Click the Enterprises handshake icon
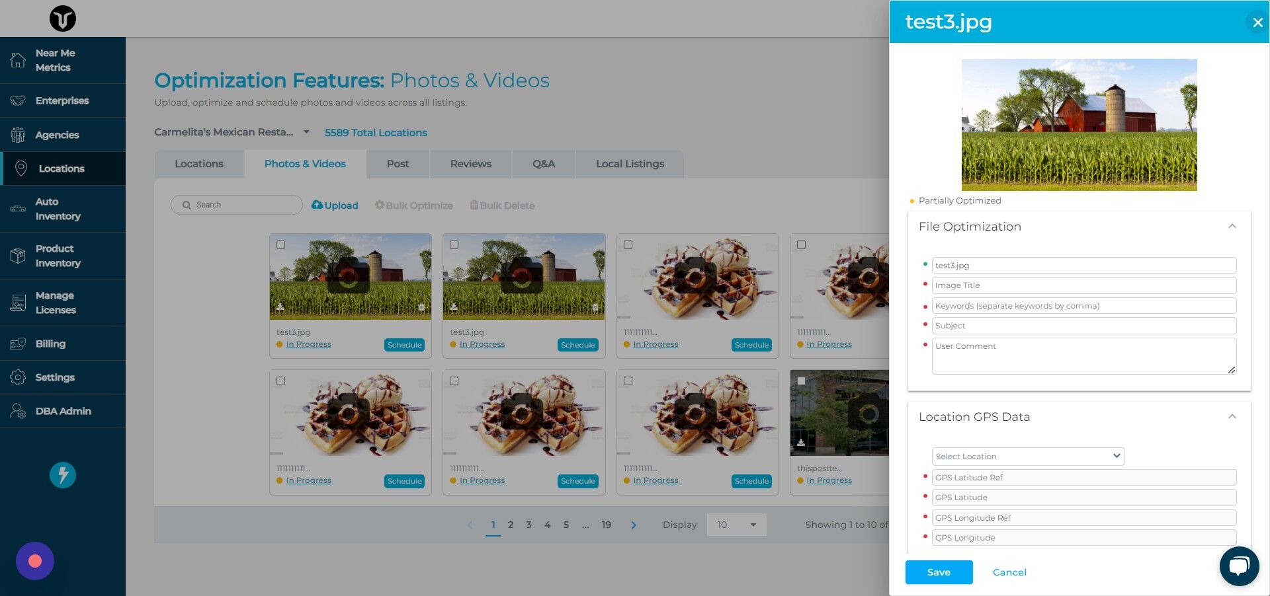This screenshot has height=596, width=1270. (18, 100)
